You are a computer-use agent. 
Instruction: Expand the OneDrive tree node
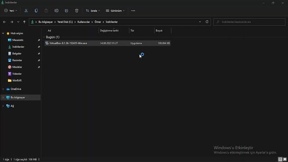tap(3, 89)
